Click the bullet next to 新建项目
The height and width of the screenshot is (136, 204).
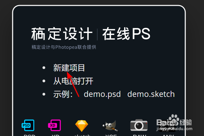44,68
